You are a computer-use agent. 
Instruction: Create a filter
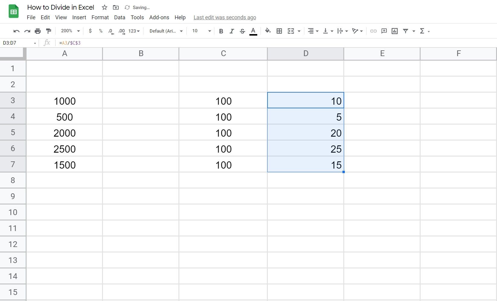pos(406,31)
